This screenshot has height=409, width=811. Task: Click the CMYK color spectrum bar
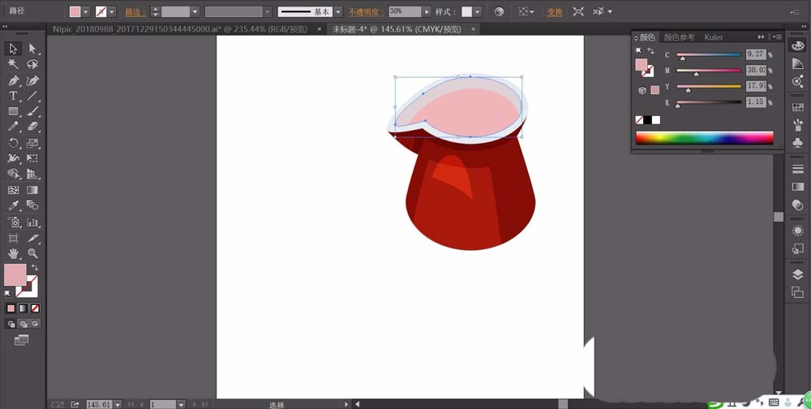pos(704,138)
